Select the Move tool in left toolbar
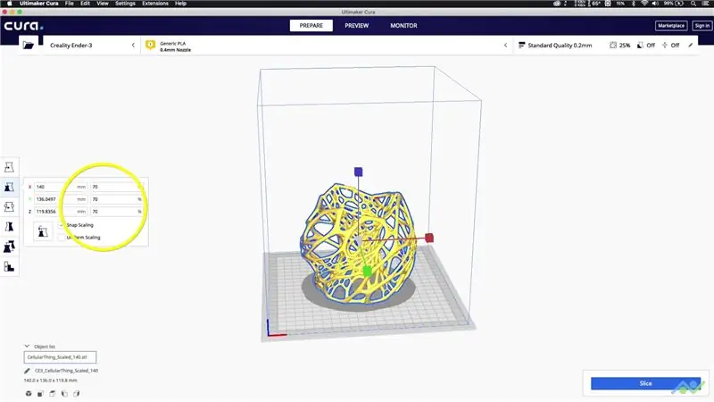The height and width of the screenshot is (402, 714). tap(9, 167)
